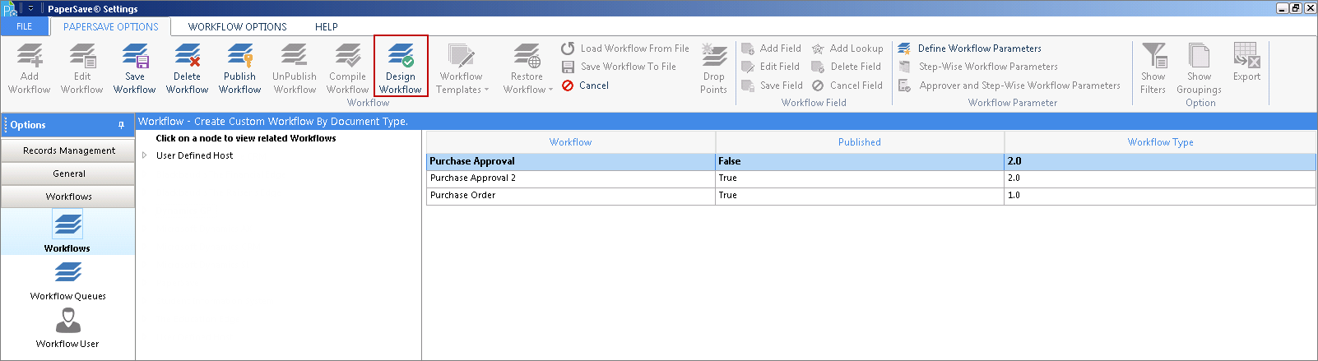Click Approver and Step-Wise Workflow Parameters

point(1009,86)
